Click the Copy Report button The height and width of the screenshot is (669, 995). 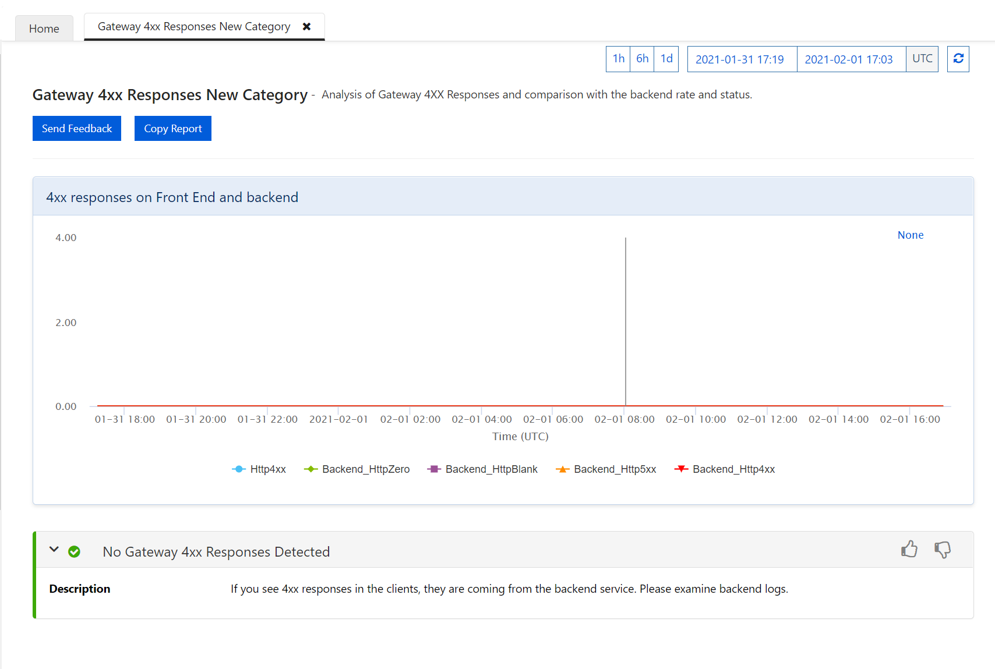point(173,129)
